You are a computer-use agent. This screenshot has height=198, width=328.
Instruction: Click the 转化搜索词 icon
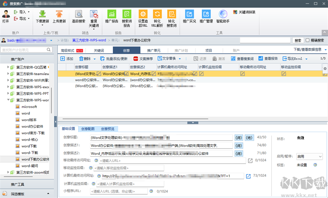point(171,14)
